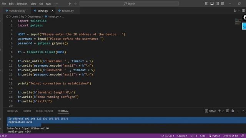Open the Selection menu

click(x=22, y=3)
